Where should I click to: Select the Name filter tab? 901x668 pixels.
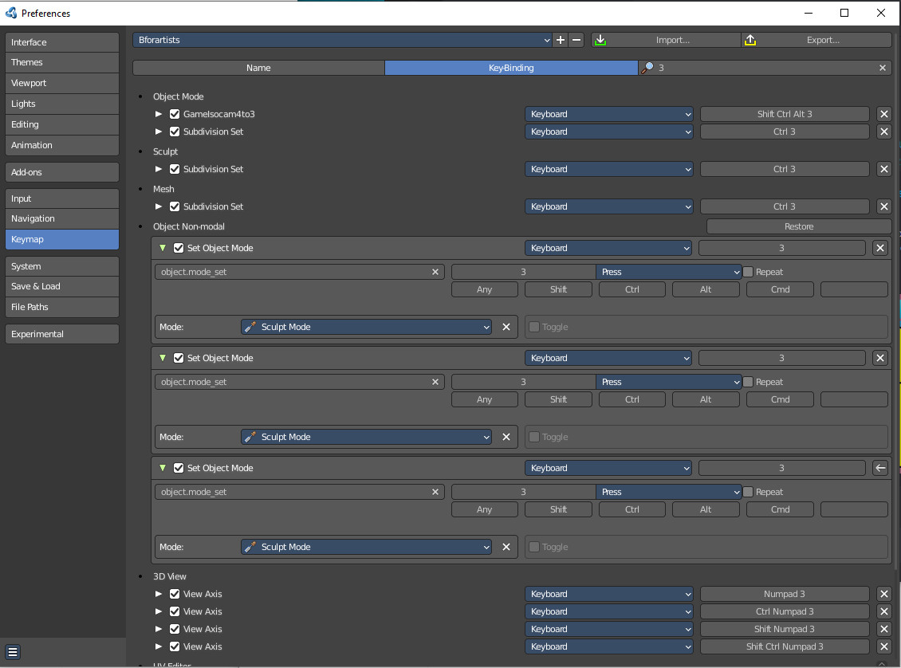click(x=258, y=68)
